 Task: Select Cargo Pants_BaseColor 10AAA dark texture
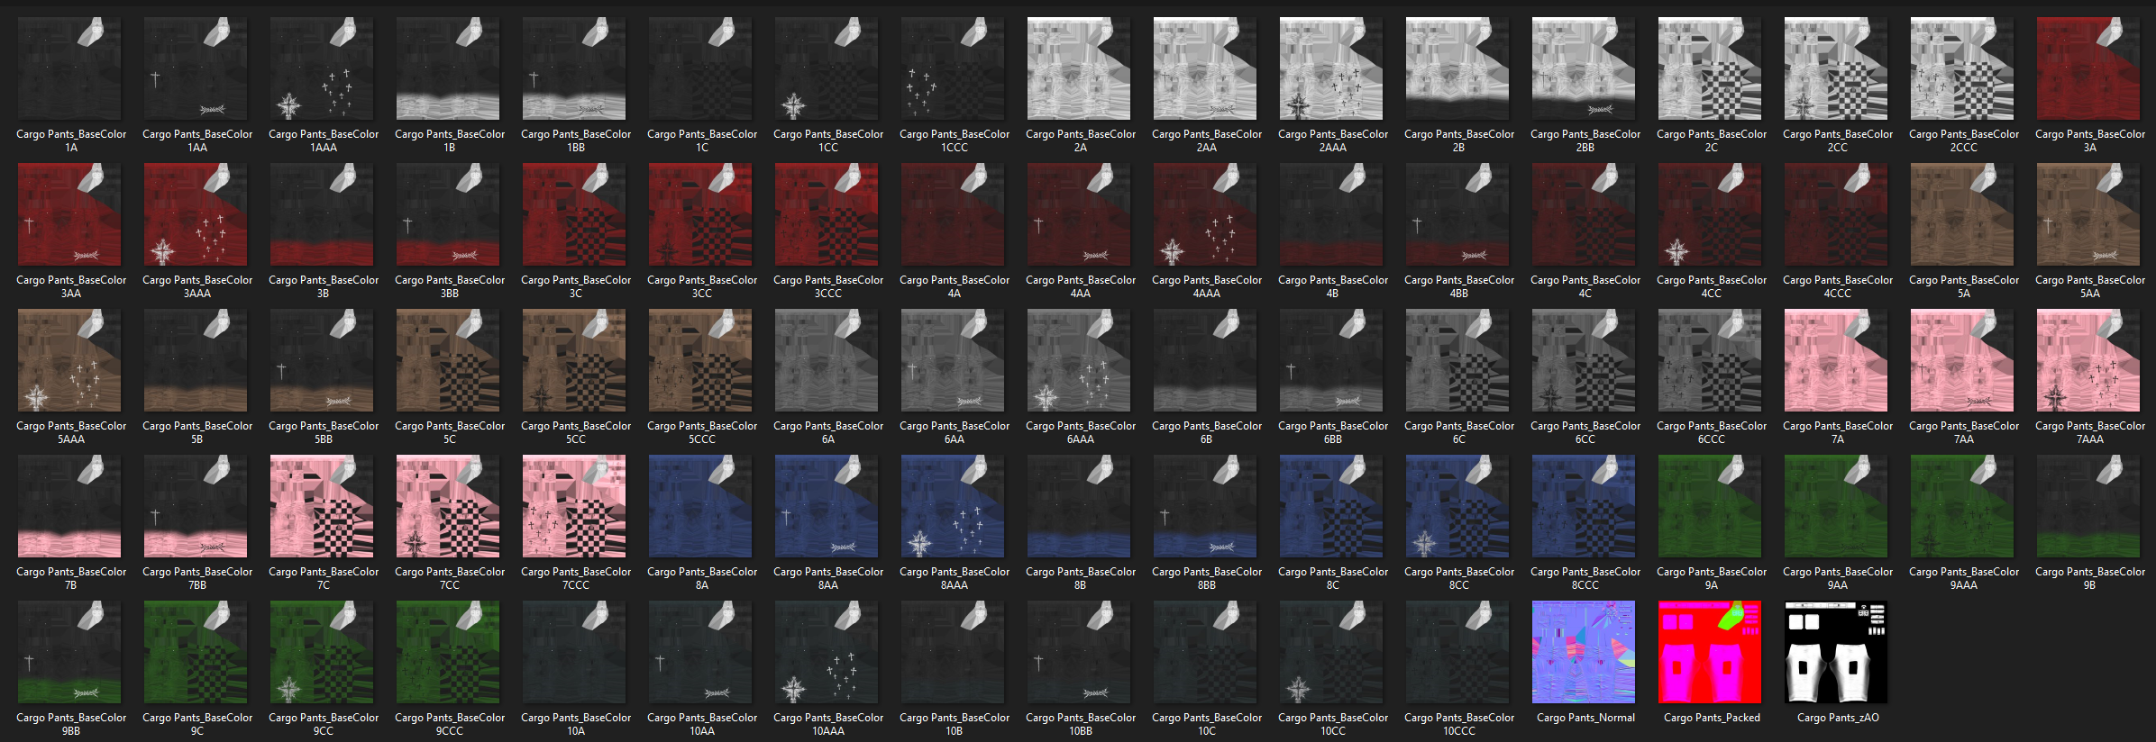[x=827, y=652]
